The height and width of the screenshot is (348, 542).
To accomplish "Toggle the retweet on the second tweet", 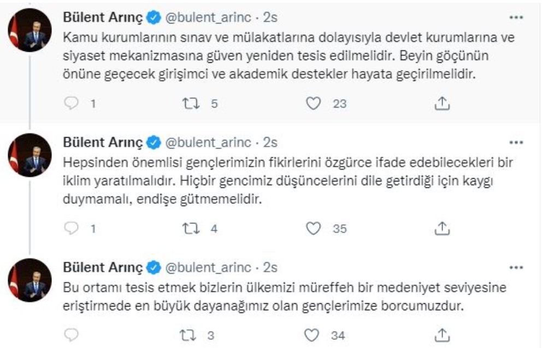I will pyautogui.click(x=191, y=225).
